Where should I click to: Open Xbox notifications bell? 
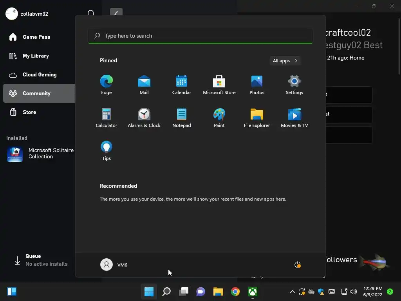(x=91, y=13)
